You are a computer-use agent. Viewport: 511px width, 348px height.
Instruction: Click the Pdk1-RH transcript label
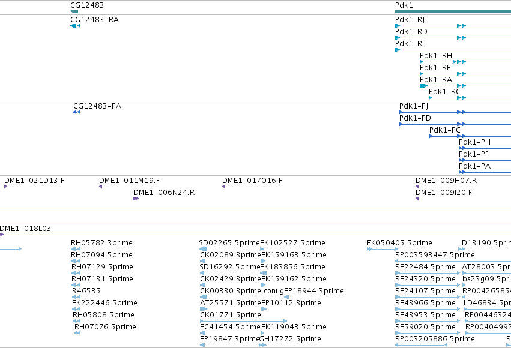point(436,56)
